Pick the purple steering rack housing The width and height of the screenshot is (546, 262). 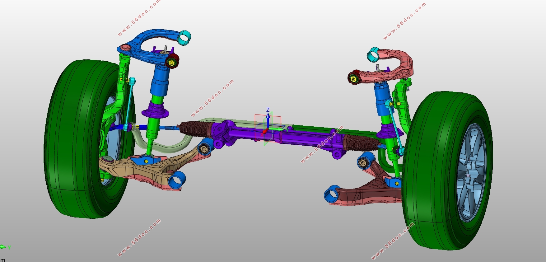299,137
